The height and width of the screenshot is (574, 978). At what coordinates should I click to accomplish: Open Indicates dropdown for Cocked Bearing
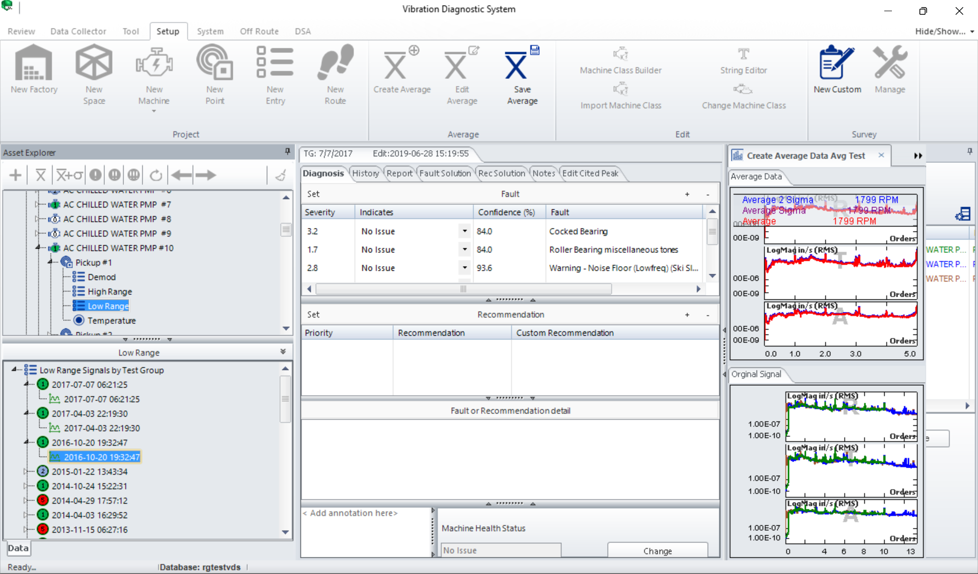[465, 231]
